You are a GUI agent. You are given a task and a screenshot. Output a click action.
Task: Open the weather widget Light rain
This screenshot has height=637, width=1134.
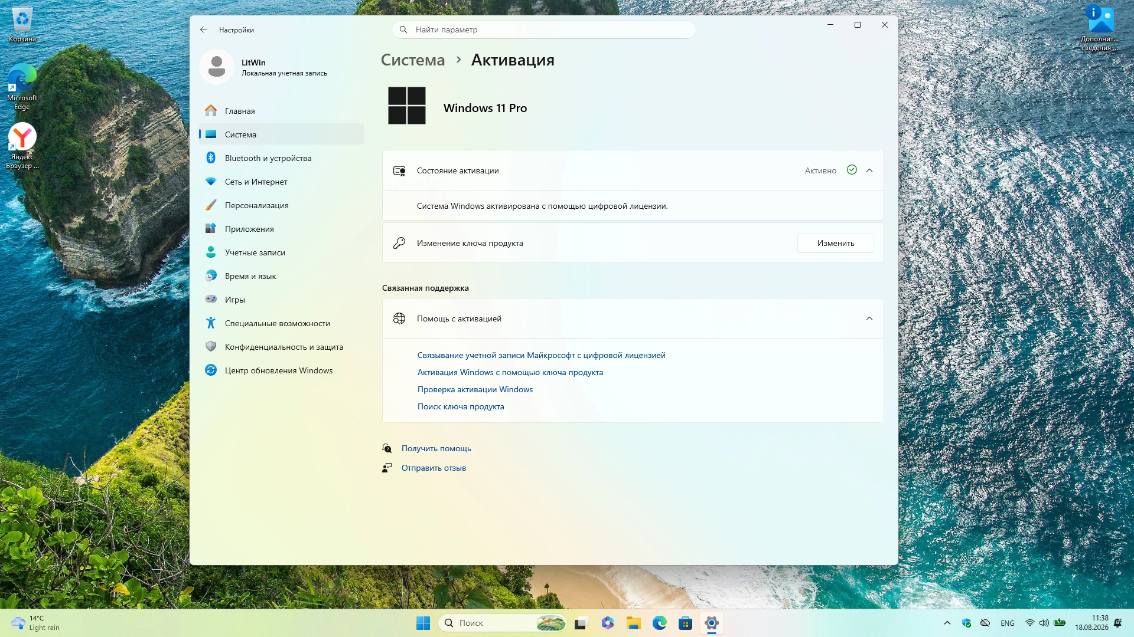35,623
